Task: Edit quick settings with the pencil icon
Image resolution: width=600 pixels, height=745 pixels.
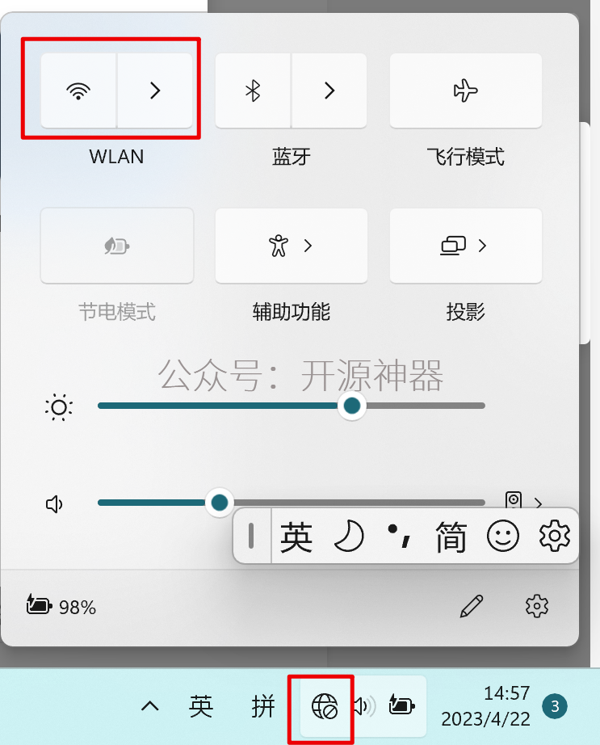Action: click(x=472, y=606)
